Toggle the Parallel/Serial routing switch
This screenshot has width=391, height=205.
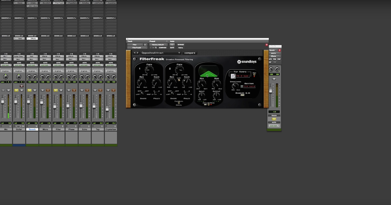tap(179, 103)
